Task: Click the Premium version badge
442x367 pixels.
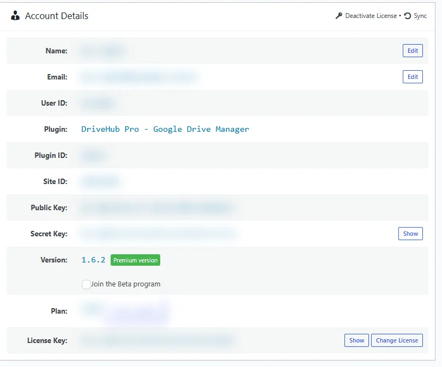Action: click(135, 260)
